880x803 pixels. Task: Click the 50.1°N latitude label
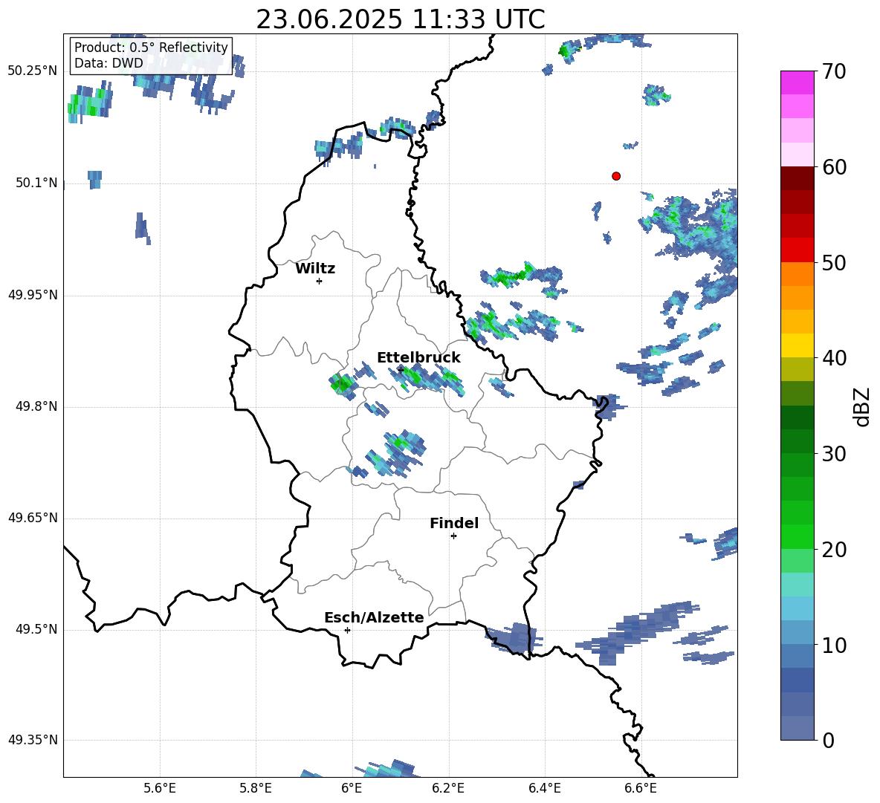36,183
